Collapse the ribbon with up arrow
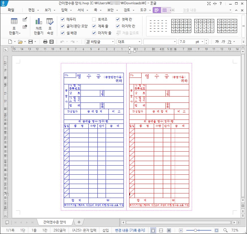This screenshot has height=234, width=247. coord(236,10)
